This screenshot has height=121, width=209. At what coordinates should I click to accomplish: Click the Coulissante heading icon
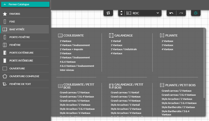60,36
